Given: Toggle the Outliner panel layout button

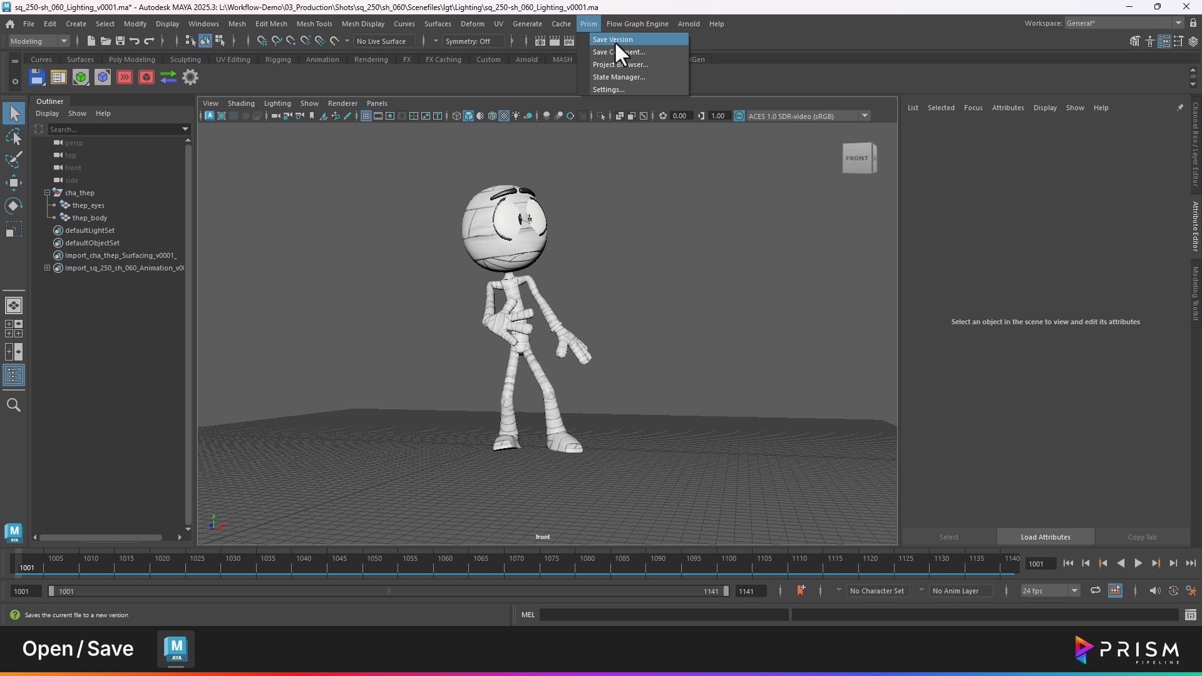Looking at the screenshot, I should point(14,376).
